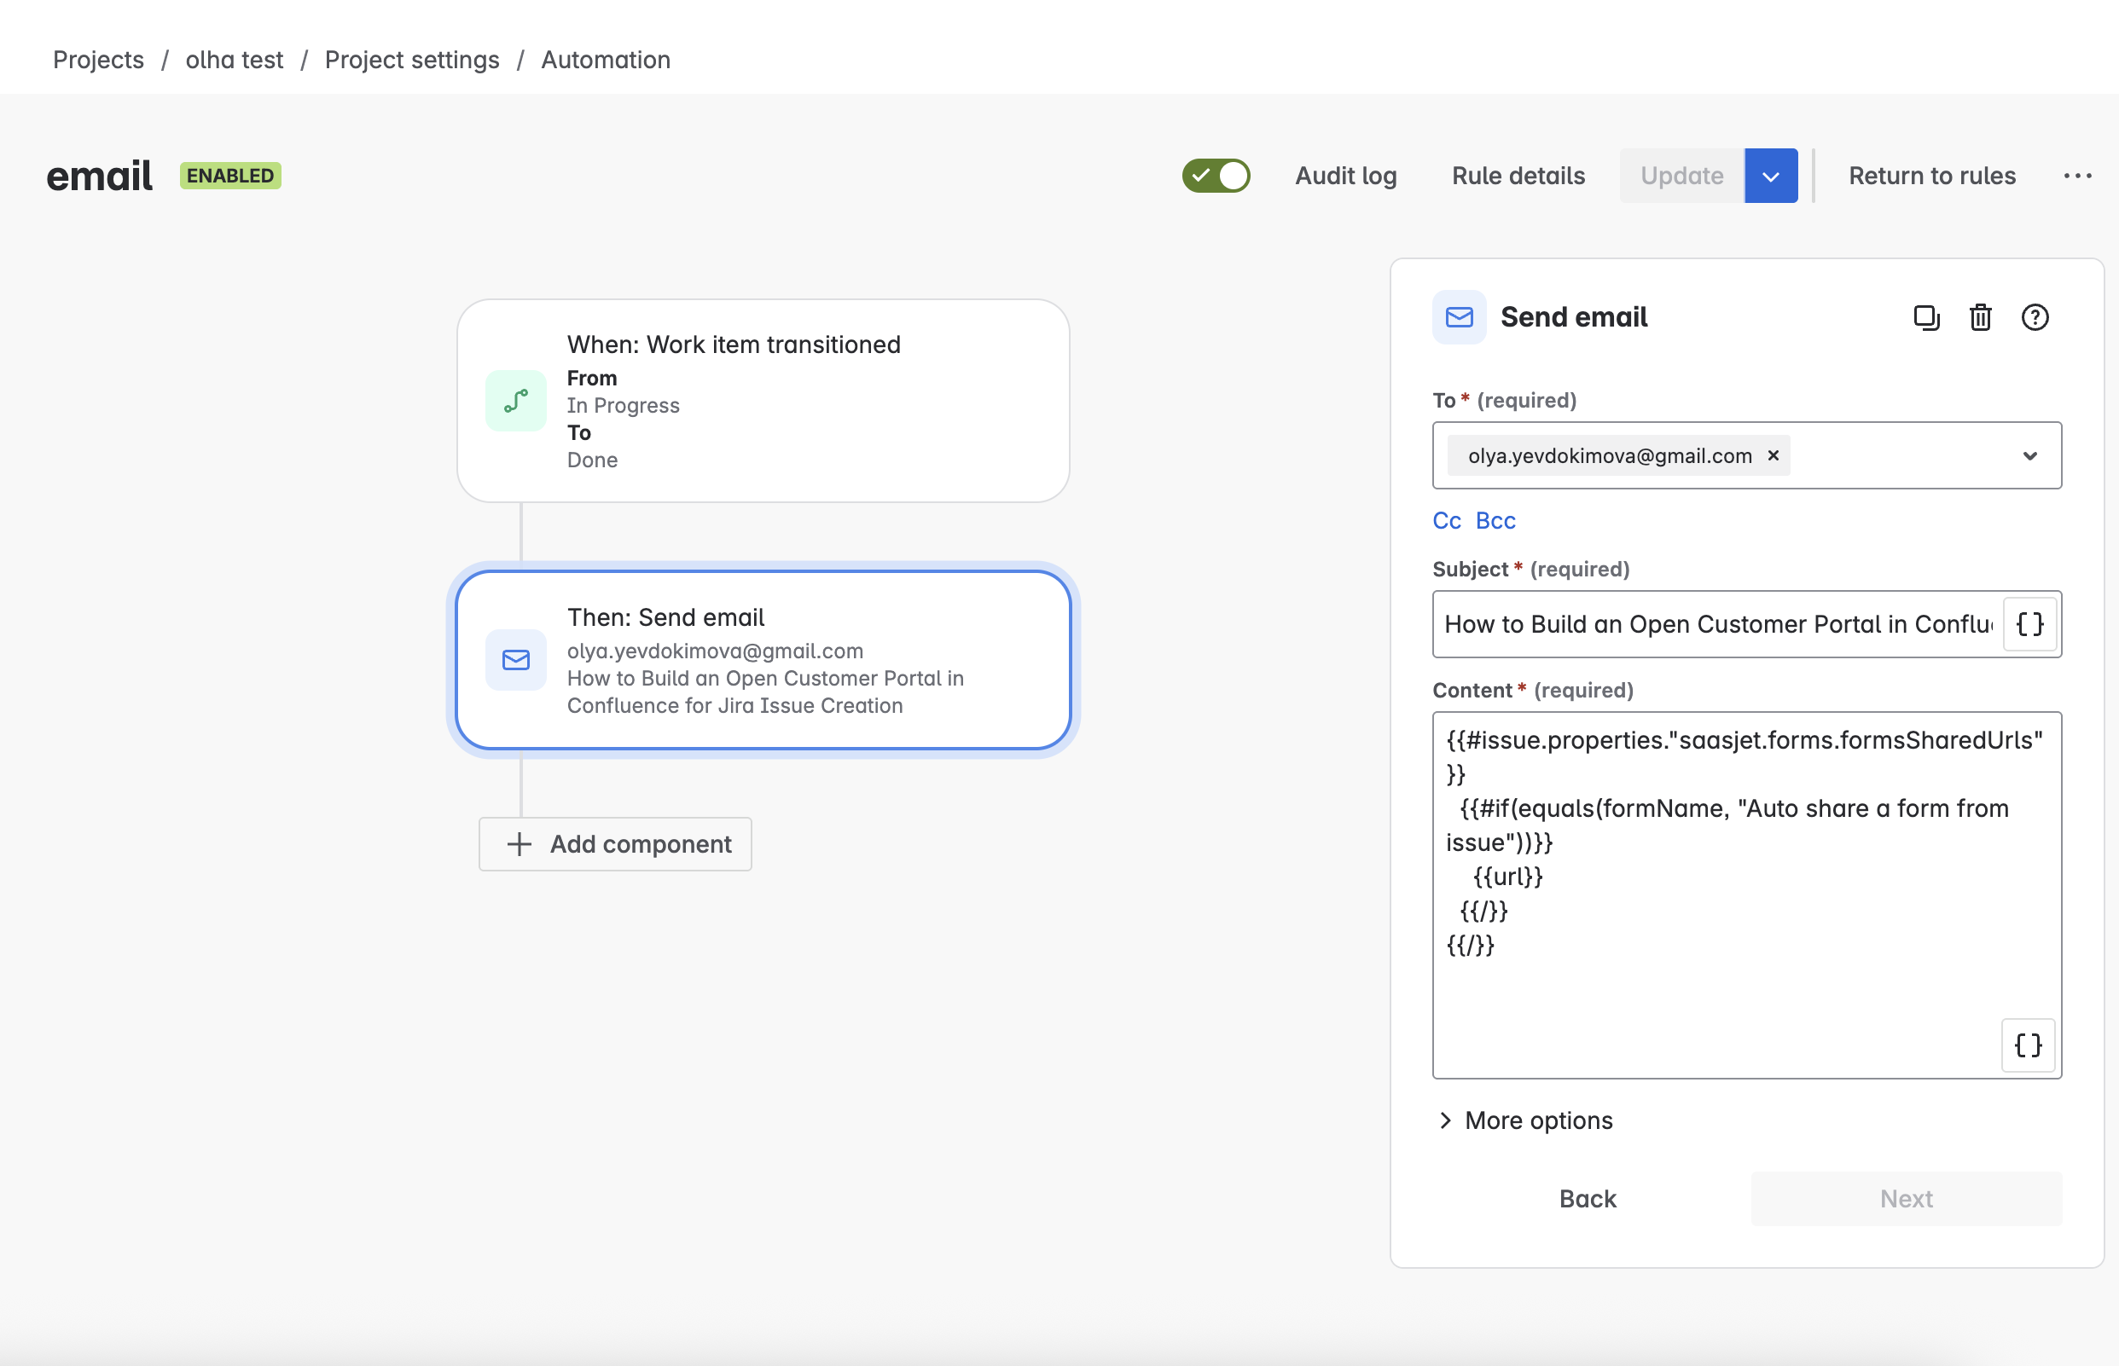Click the Cc link

[x=1447, y=521]
